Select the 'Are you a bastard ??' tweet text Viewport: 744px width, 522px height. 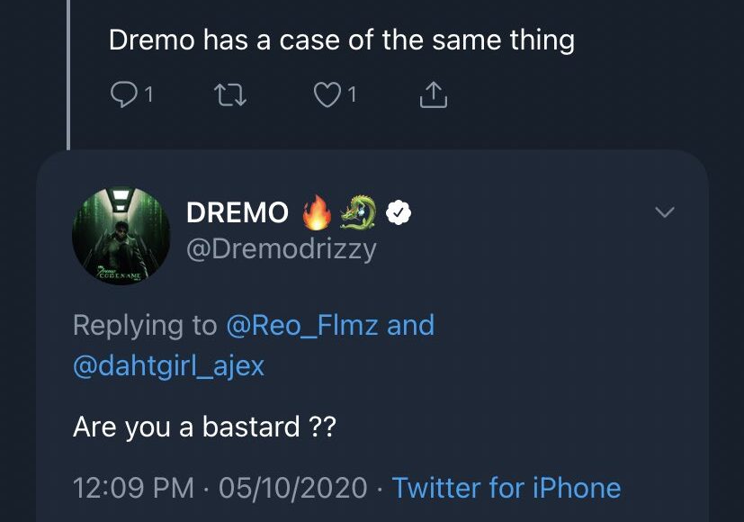click(x=204, y=426)
